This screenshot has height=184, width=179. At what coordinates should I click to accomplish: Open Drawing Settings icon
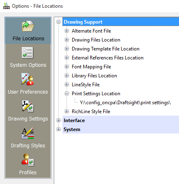28,106
